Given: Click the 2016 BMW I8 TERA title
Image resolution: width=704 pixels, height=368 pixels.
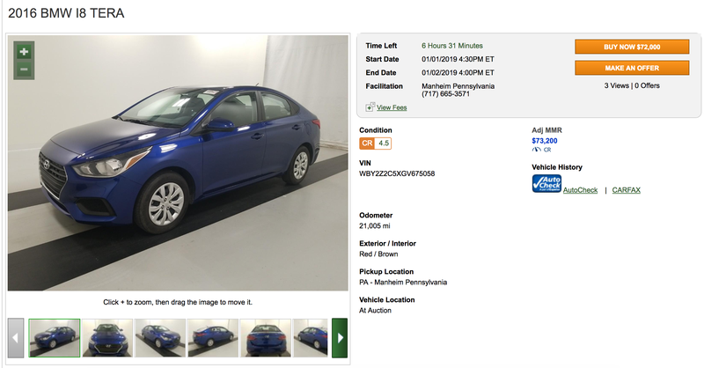Looking at the screenshot, I should coord(66,13).
